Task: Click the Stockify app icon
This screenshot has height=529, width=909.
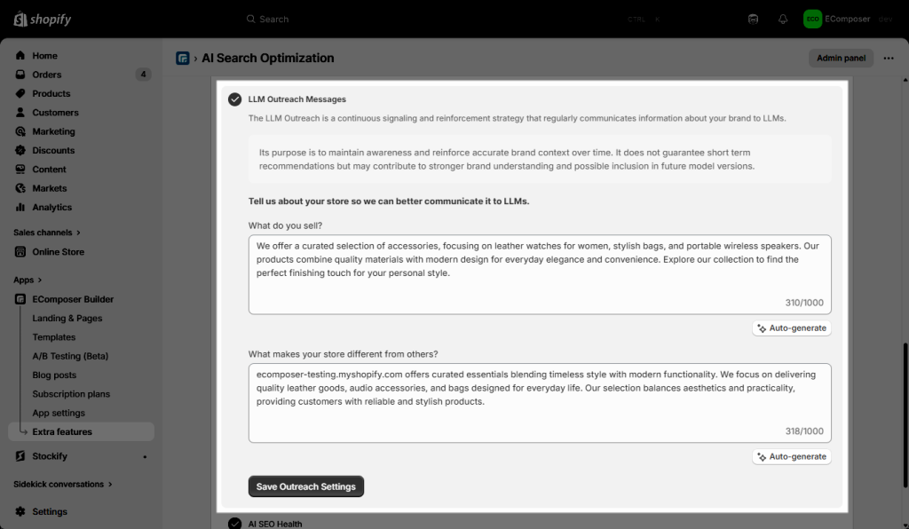Action: pyautogui.click(x=20, y=456)
